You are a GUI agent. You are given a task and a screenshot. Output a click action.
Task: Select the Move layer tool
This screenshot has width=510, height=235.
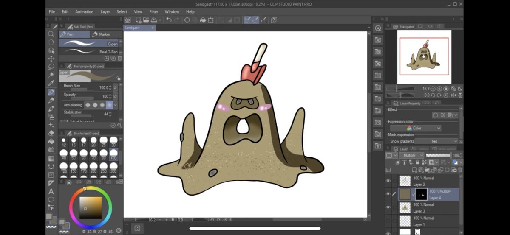[x=51, y=59]
